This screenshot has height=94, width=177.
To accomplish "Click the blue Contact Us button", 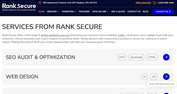I will (163, 12).
